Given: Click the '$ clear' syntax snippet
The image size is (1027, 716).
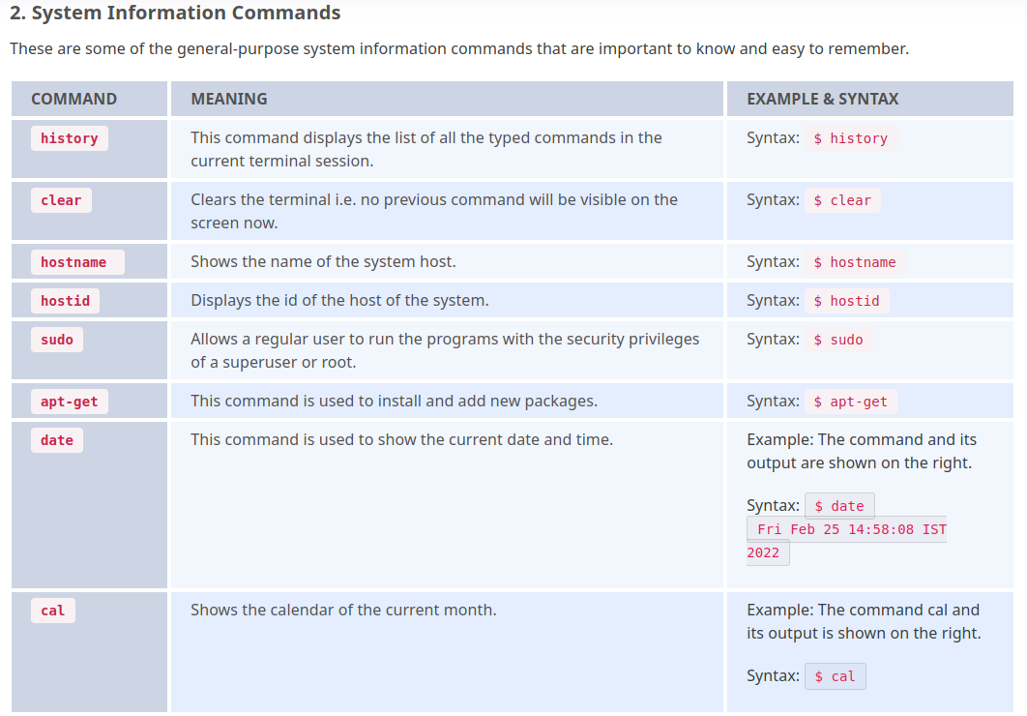Looking at the screenshot, I should point(842,200).
